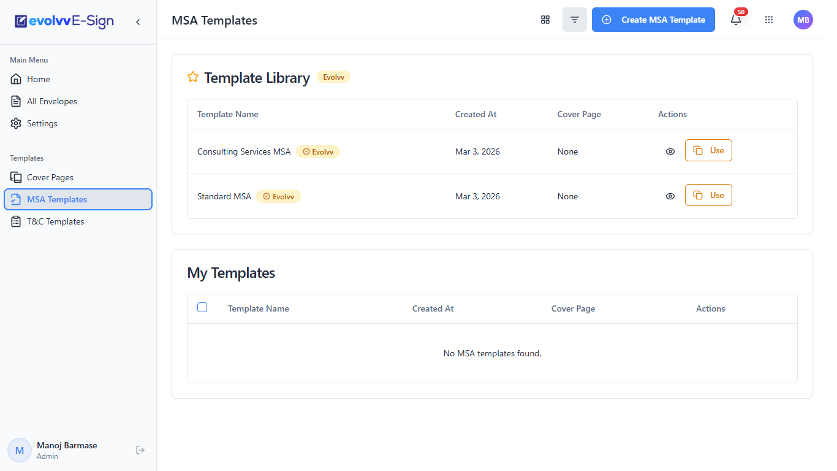Viewport: 837px width, 471px height.
Task: Click No MSA templates found message
Action: click(x=493, y=353)
